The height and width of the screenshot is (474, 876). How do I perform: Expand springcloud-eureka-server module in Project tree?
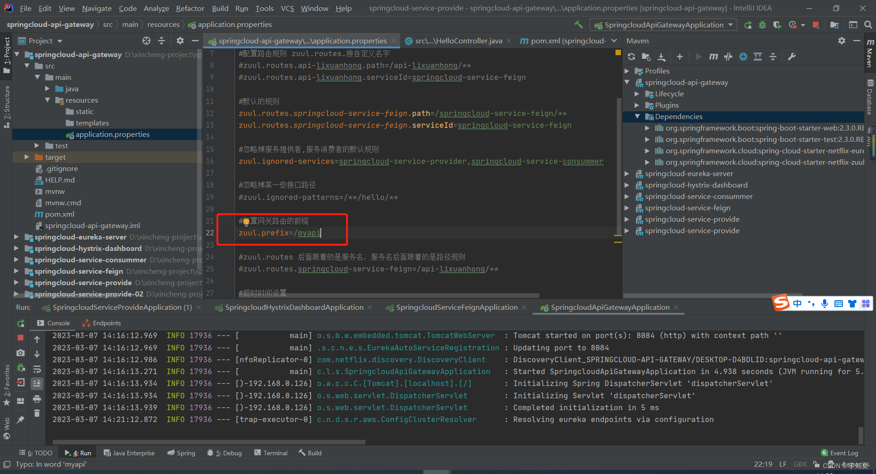(16, 237)
